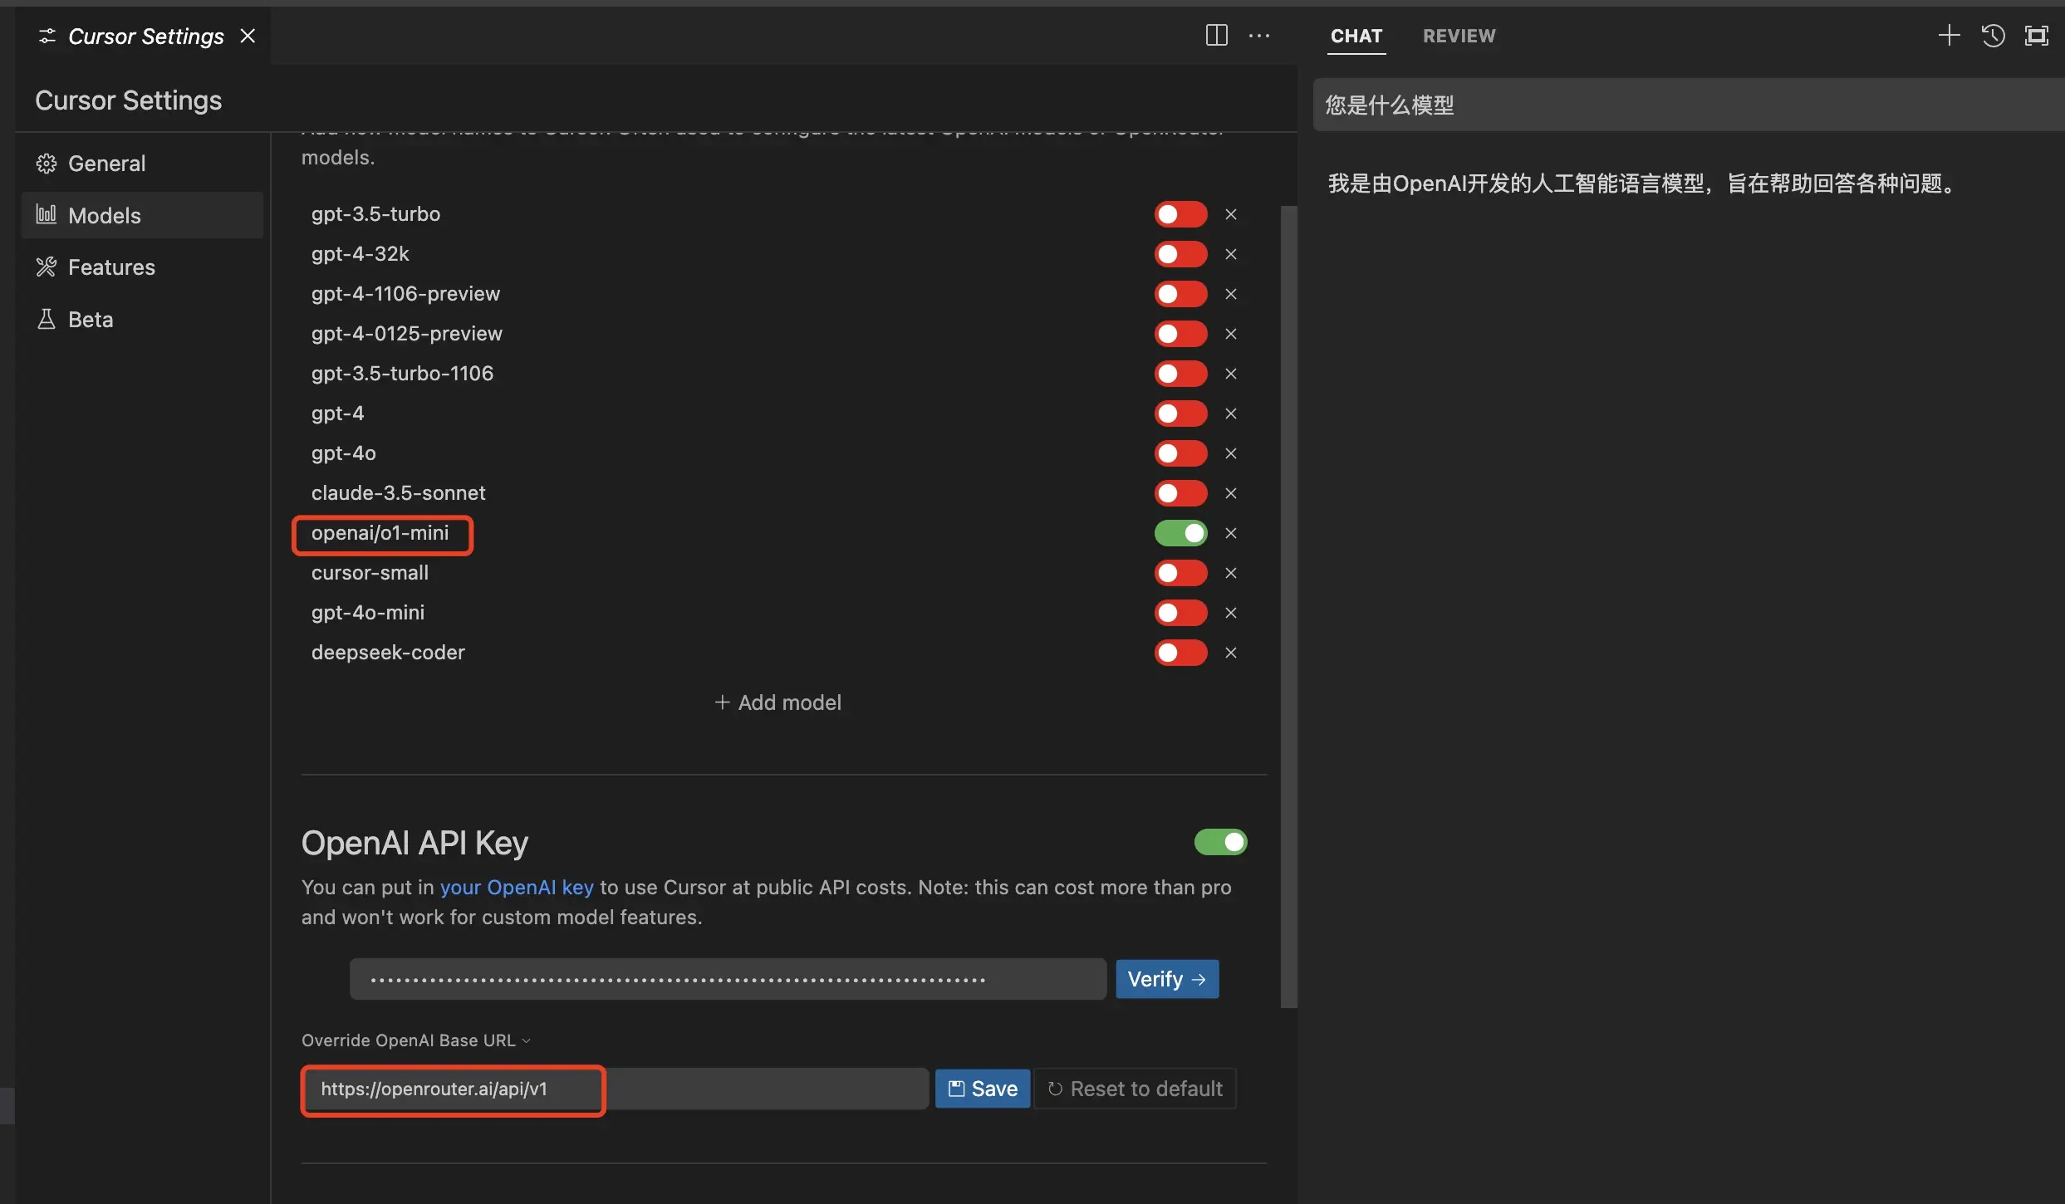Enable the gpt-4 model toggle
Screen dimensions: 2065x1204
click(1180, 414)
